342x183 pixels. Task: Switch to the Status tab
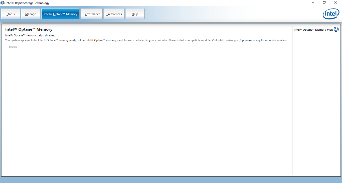click(11, 14)
